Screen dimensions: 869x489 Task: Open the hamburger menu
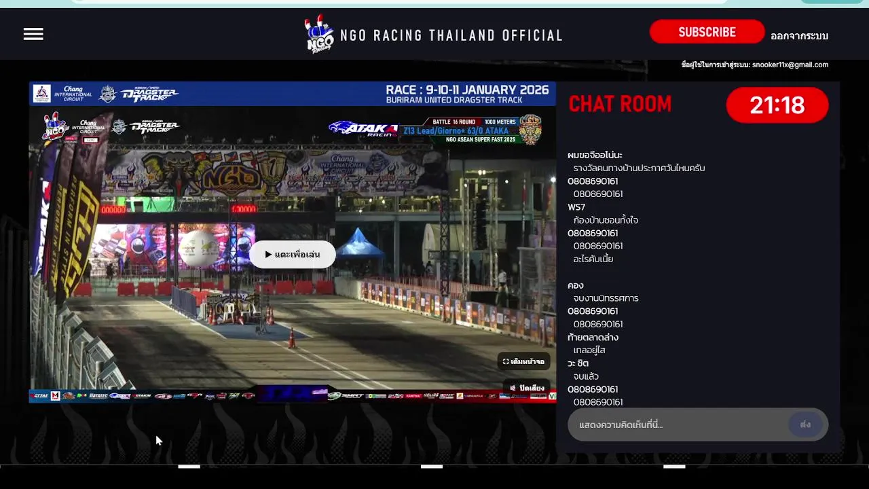tap(33, 34)
